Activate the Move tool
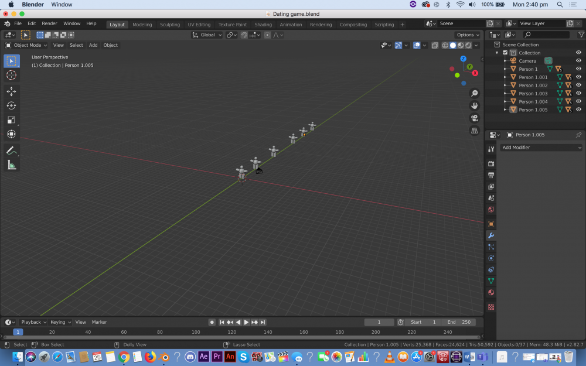 (11, 91)
